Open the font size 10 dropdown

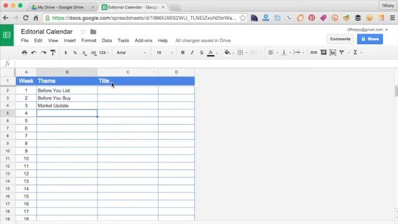(165, 52)
